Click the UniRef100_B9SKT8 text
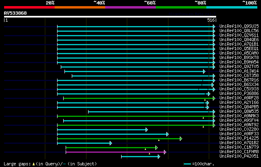Viewport: 261px width, 167px height. [x=239, y=58]
